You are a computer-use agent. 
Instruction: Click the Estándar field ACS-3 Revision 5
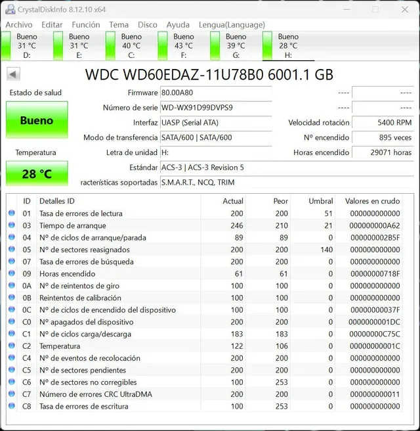[287, 168]
